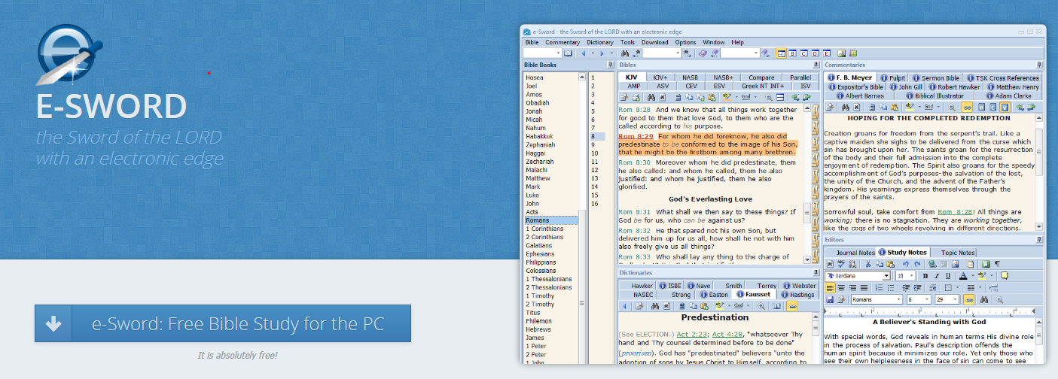Click the Bibles pane forward green arrow
Viewport: 1058px width, 379px height.
tap(806, 97)
